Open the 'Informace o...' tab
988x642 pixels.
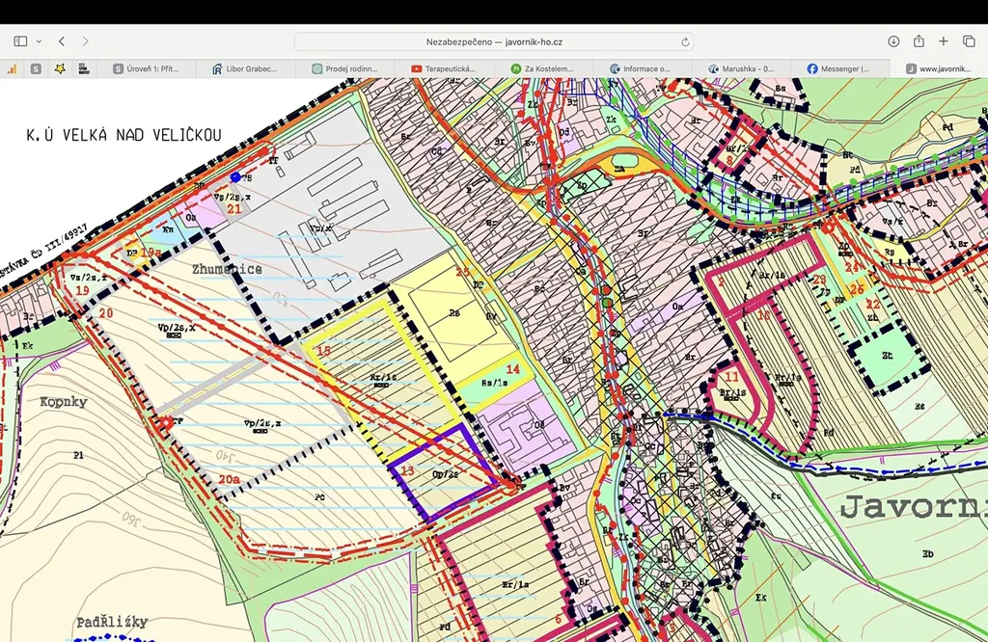(641, 68)
